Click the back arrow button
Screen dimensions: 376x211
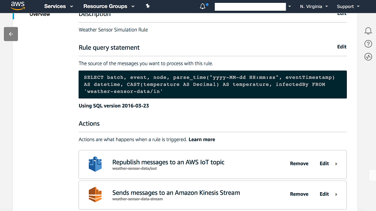11,34
